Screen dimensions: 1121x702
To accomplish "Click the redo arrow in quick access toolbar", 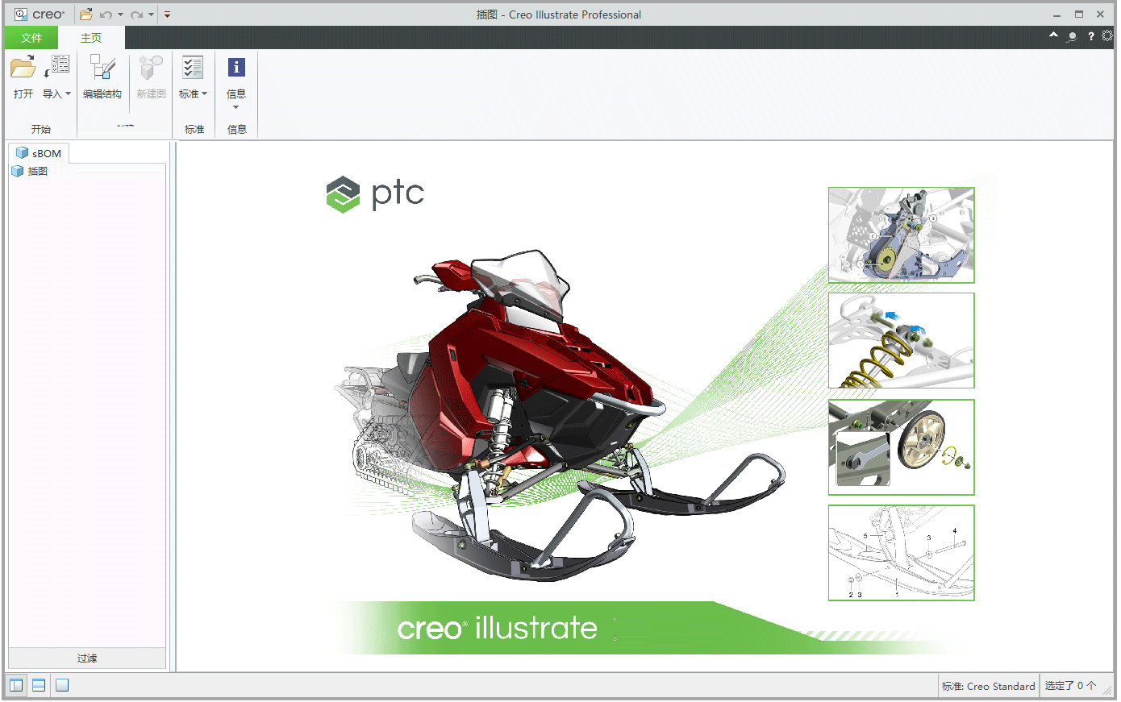I will click(136, 15).
